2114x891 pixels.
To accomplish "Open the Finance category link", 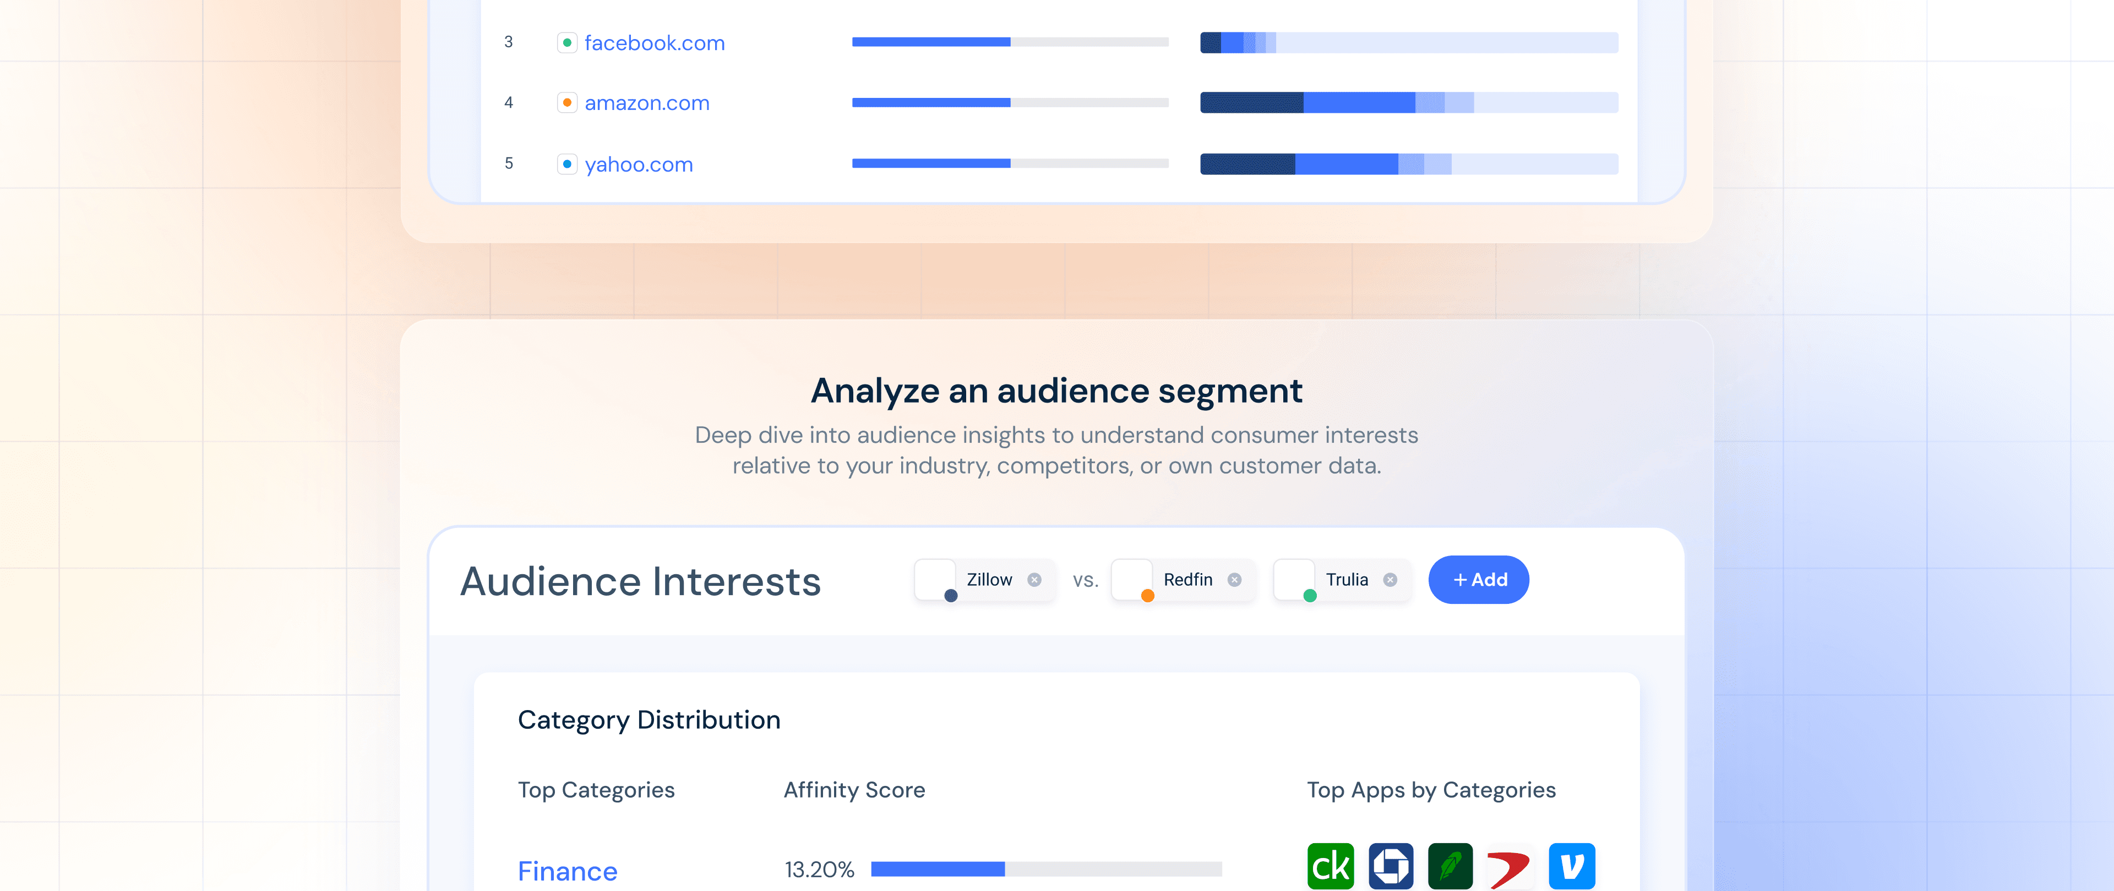I will pyautogui.click(x=567, y=871).
